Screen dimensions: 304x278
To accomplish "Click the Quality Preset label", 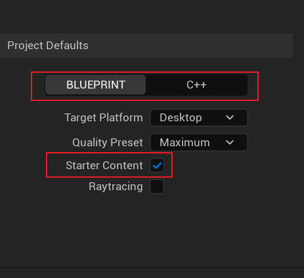I will tap(108, 142).
